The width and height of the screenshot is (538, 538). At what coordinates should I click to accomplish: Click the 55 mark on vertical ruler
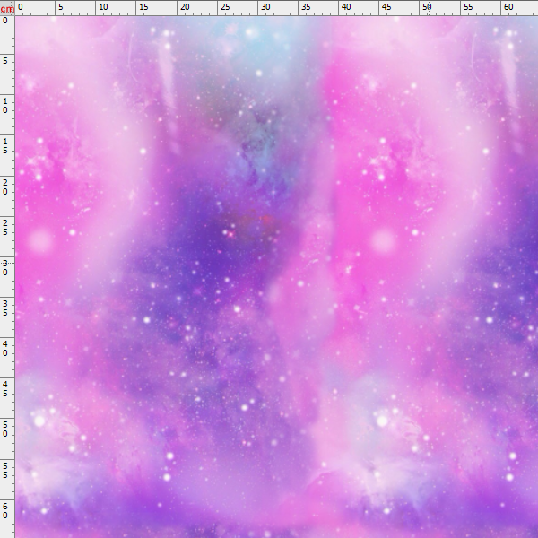tap(5, 471)
